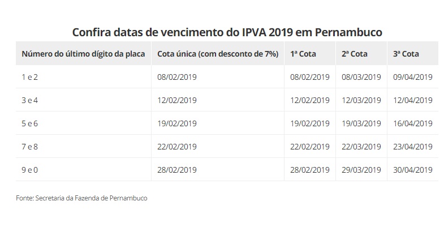Select the 22/03/2019 second quota date
The width and height of the screenshot is (444, 231).
(x=361, y=147)
